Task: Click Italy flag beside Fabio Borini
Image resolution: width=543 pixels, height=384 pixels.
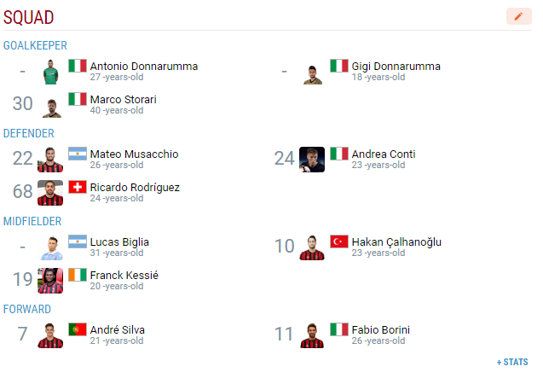Action: click(x=339, y=329)
